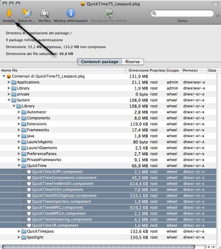This screenshot has height=249, width=221.
Task: Click the toolbar overflow chevron
Action: (x=218, y=16)
